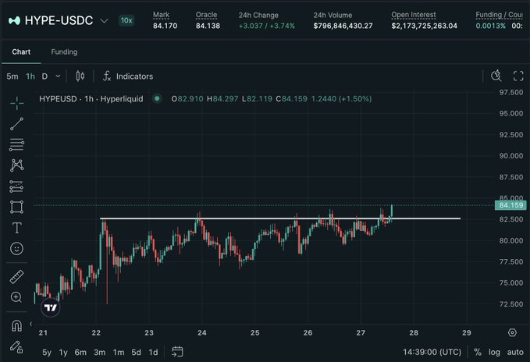The width and height of the screenshot is (530, 362).
Task: Select the trend line drawing tool
Action: pyautogui.click(x=16, y=124)
